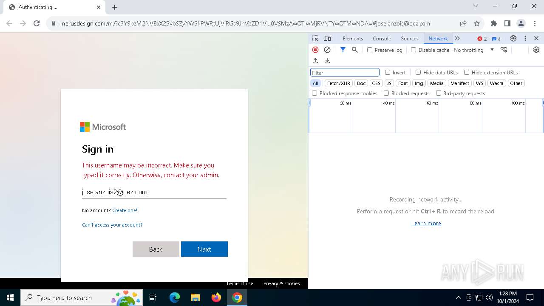544x306 pixels.
Task: Toggle the network filter funnel icon
Action: pyautogui.click(x=343, y=50)
